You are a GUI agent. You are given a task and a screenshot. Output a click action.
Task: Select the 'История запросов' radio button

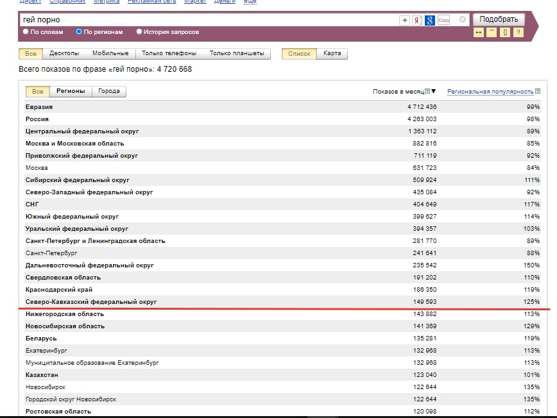139,31
